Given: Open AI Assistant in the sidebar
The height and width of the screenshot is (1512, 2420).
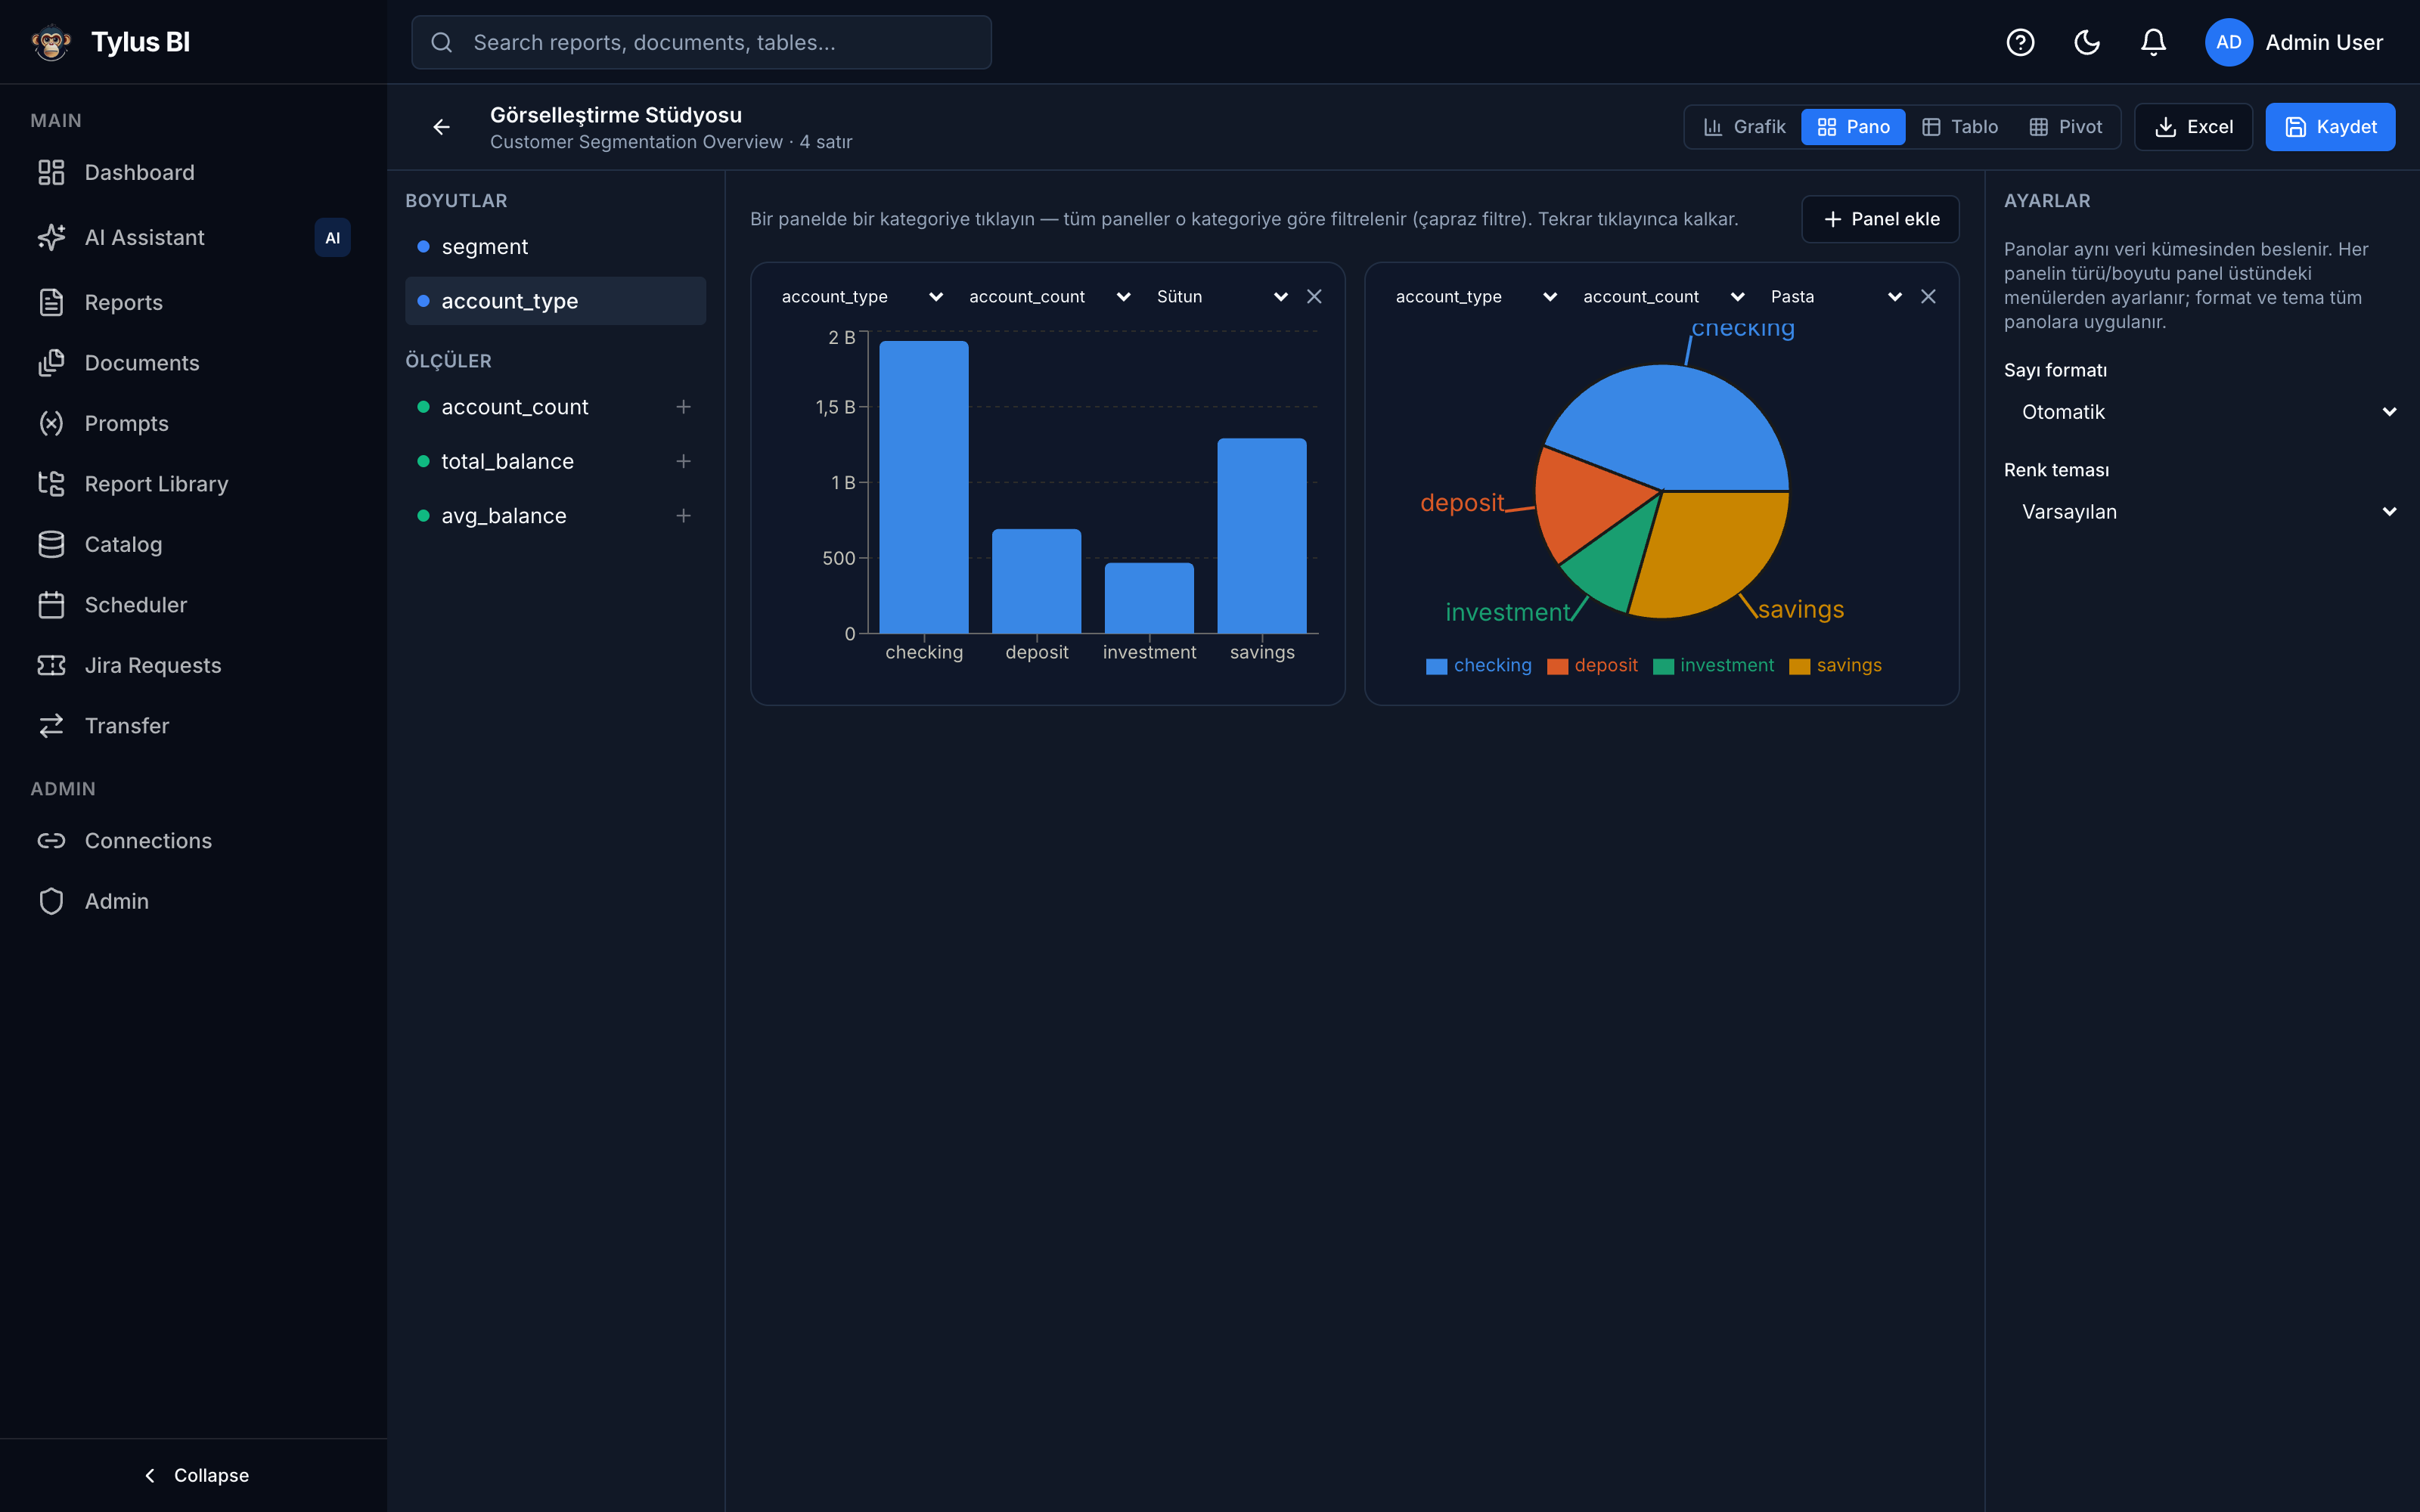Looking at the screenshot, I should tap(193, 237).
